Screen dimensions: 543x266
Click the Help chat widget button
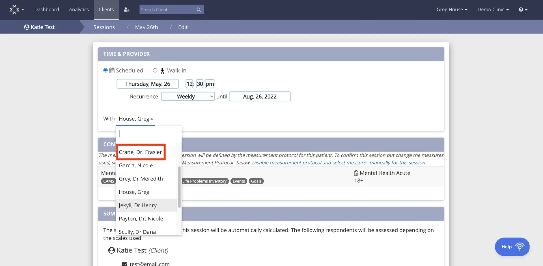(512, 247)
